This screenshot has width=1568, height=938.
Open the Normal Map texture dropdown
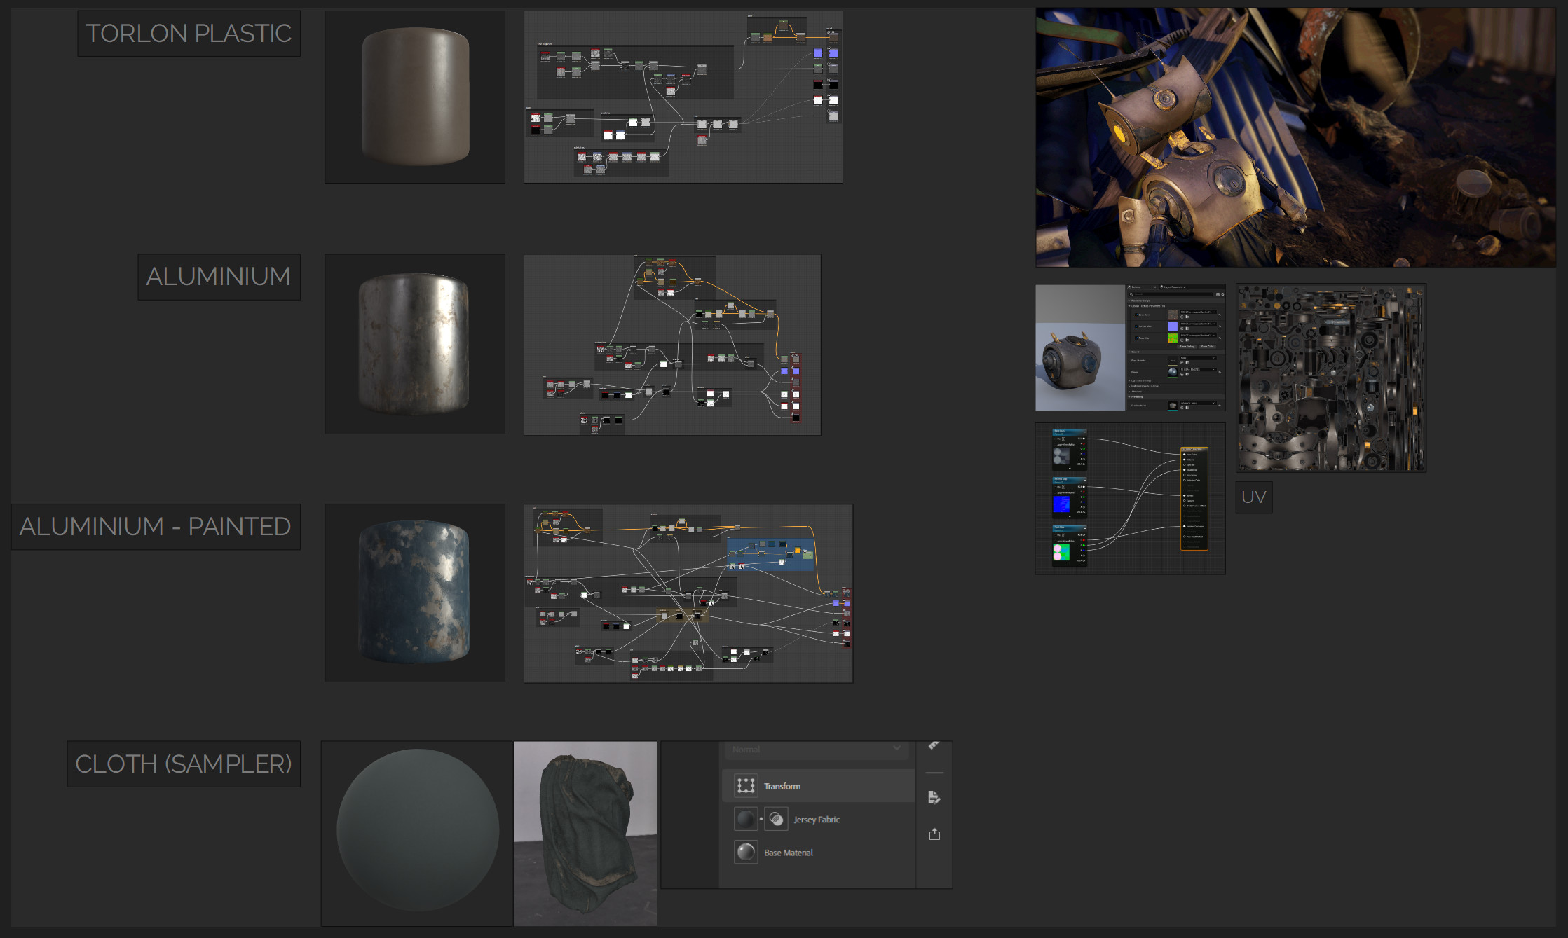coord(1198,324)
